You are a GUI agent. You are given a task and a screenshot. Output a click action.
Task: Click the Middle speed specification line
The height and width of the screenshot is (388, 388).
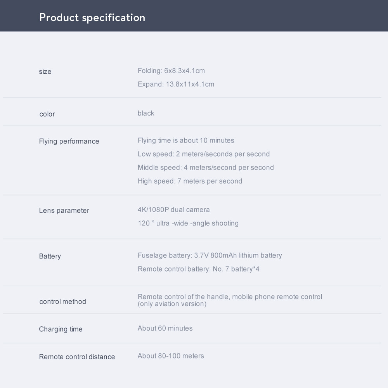point(206,168)
